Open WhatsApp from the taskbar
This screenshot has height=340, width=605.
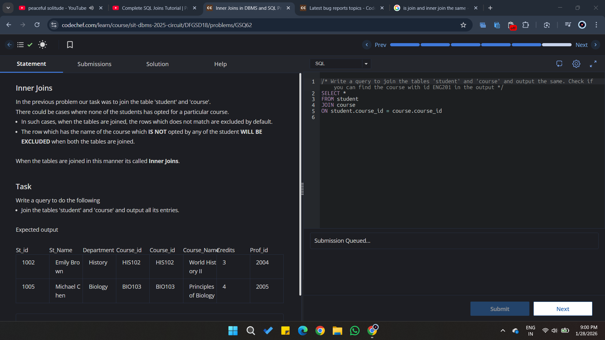(x=354, y=331)
